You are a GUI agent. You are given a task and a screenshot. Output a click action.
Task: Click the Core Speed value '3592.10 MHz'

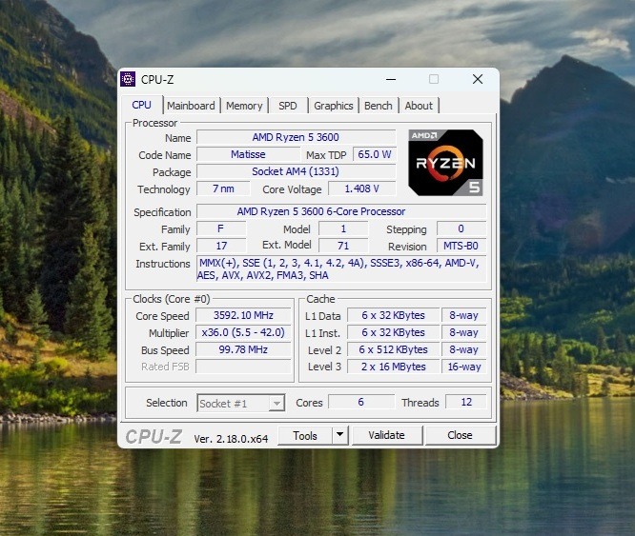coord(243,315)
